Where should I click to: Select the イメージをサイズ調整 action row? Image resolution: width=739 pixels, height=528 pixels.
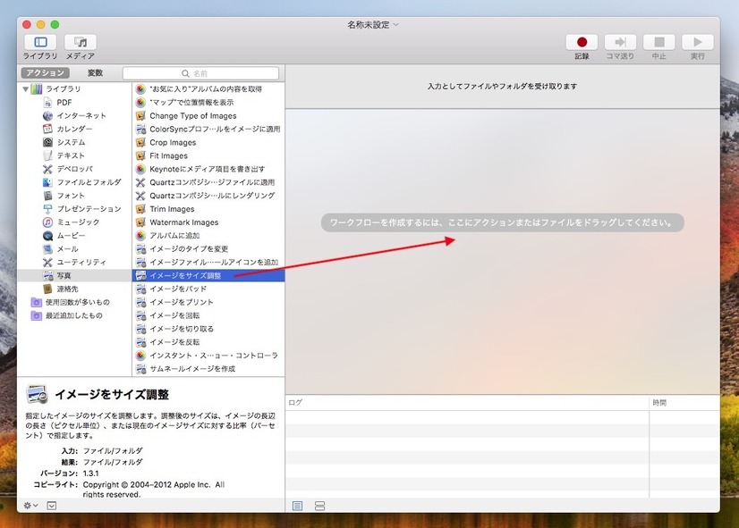[208, 275]
